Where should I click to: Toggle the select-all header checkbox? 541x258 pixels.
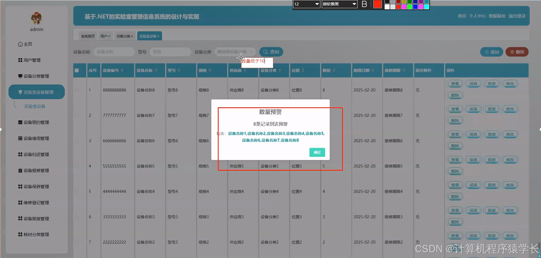click(77, 70)
